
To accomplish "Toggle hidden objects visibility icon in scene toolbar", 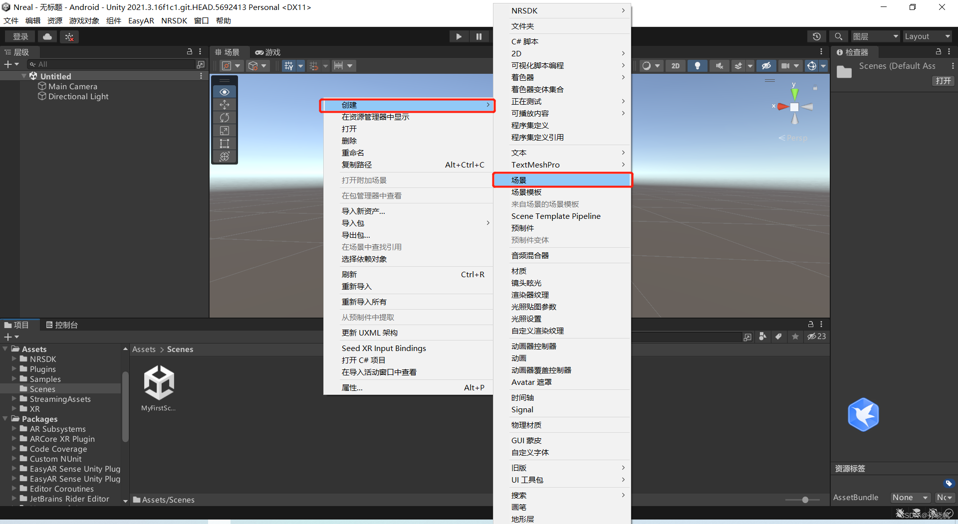I will coord(766,66).
